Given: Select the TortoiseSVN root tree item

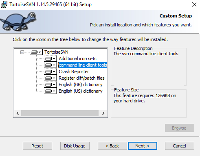Looking at the screenshot, I should pos(56,52).
